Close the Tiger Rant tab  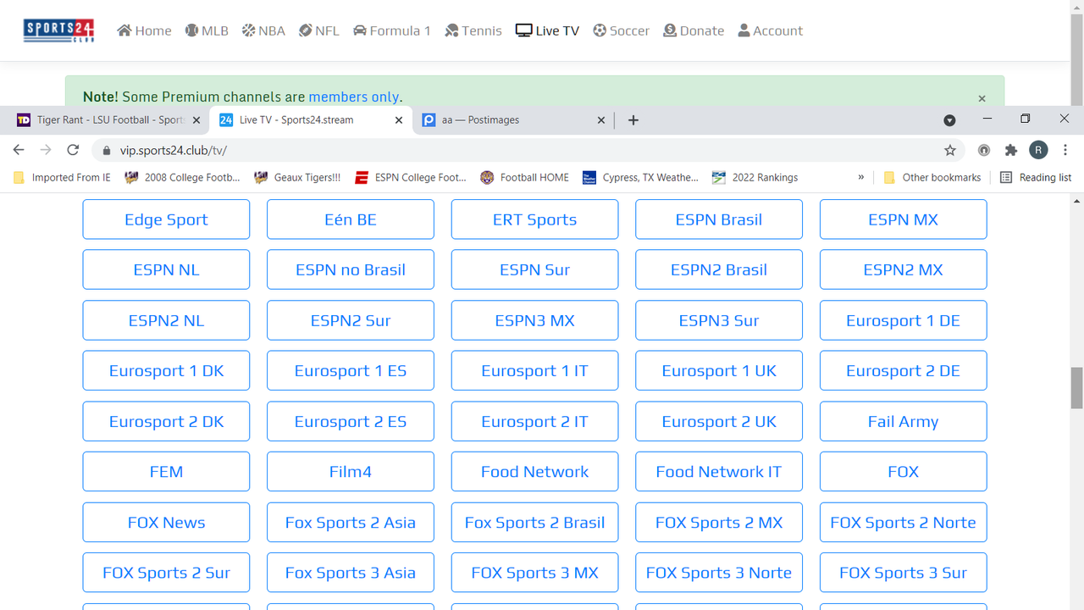coord(196,120)
